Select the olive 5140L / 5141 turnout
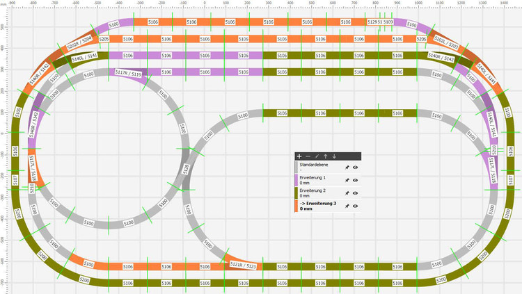Image resolution: width=522 pixels, height=294 pixels. point(84,57)
